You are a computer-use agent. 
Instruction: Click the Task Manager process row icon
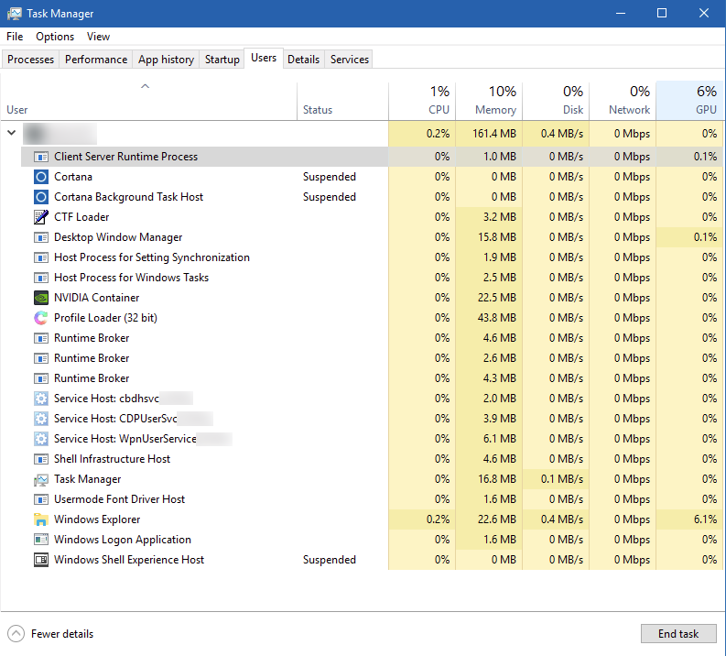click(x=41, y=479)
